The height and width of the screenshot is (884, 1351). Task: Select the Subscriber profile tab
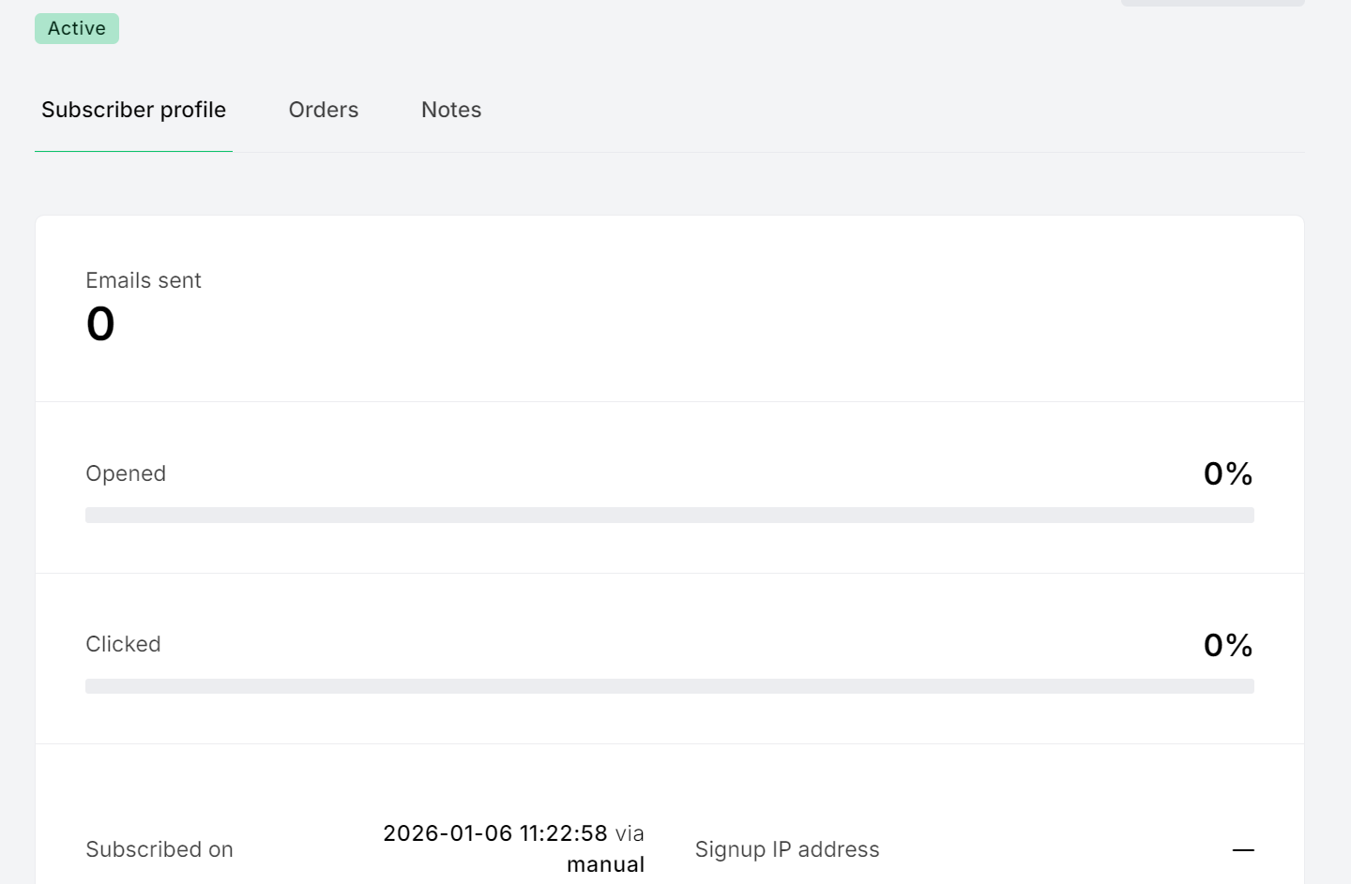point(132,110)
